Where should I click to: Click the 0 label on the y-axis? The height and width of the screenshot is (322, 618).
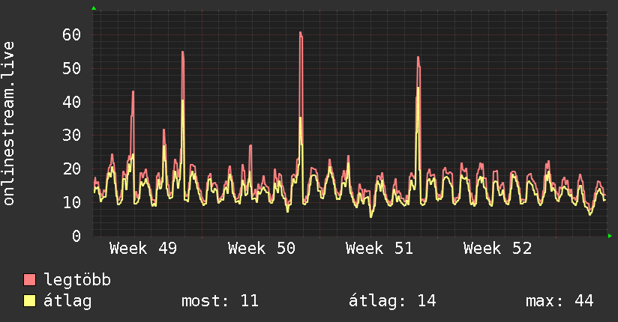point(76,236)
